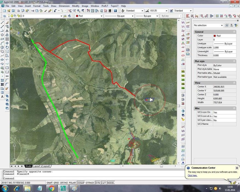Click the Zoom Previous icon
The height and width of the screenshot is (192, 240).
pos(83,11)
